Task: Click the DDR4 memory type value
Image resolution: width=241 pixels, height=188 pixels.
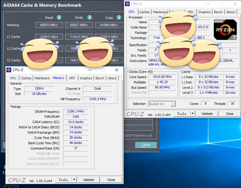Action: [39, 89]
